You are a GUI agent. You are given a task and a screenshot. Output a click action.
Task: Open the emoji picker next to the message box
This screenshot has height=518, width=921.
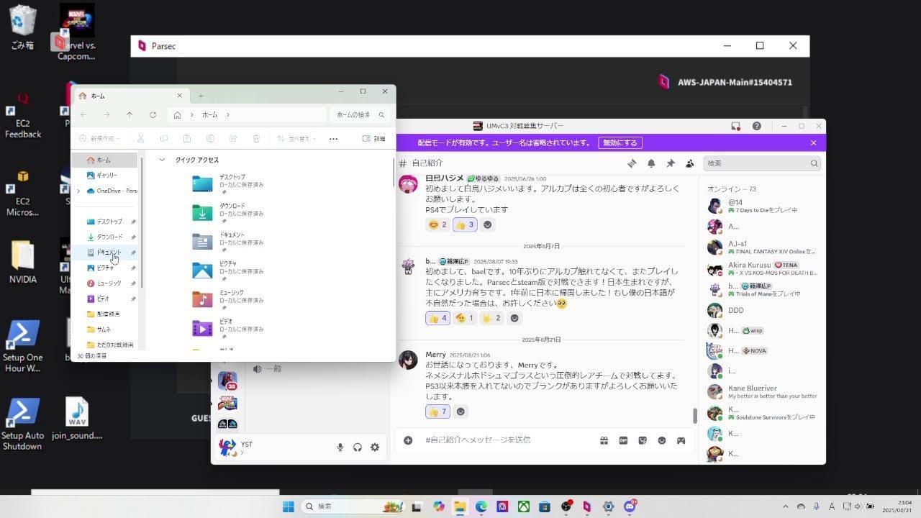(660, 440)
